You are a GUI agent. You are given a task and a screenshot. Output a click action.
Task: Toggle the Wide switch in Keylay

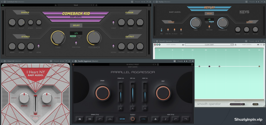click(162, 30)
